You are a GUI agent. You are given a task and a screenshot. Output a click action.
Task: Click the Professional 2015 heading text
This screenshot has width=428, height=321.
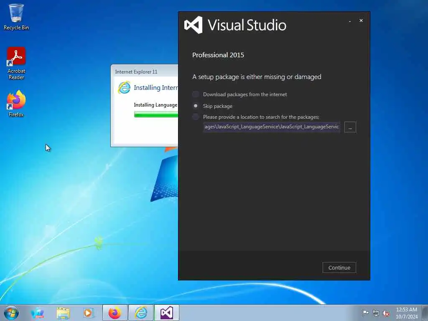tap(218, 55)
